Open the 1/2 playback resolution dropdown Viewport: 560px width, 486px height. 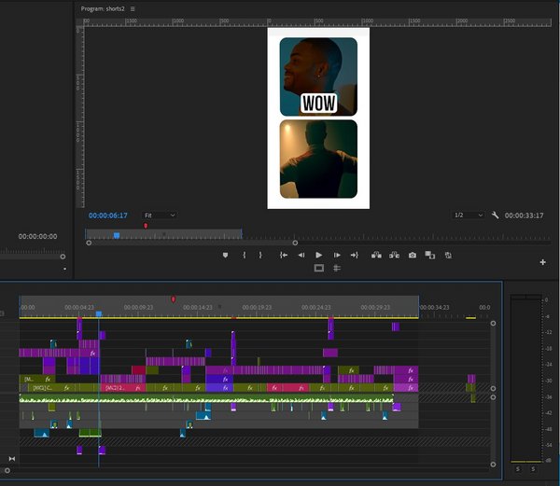click(x=469, y=215)
